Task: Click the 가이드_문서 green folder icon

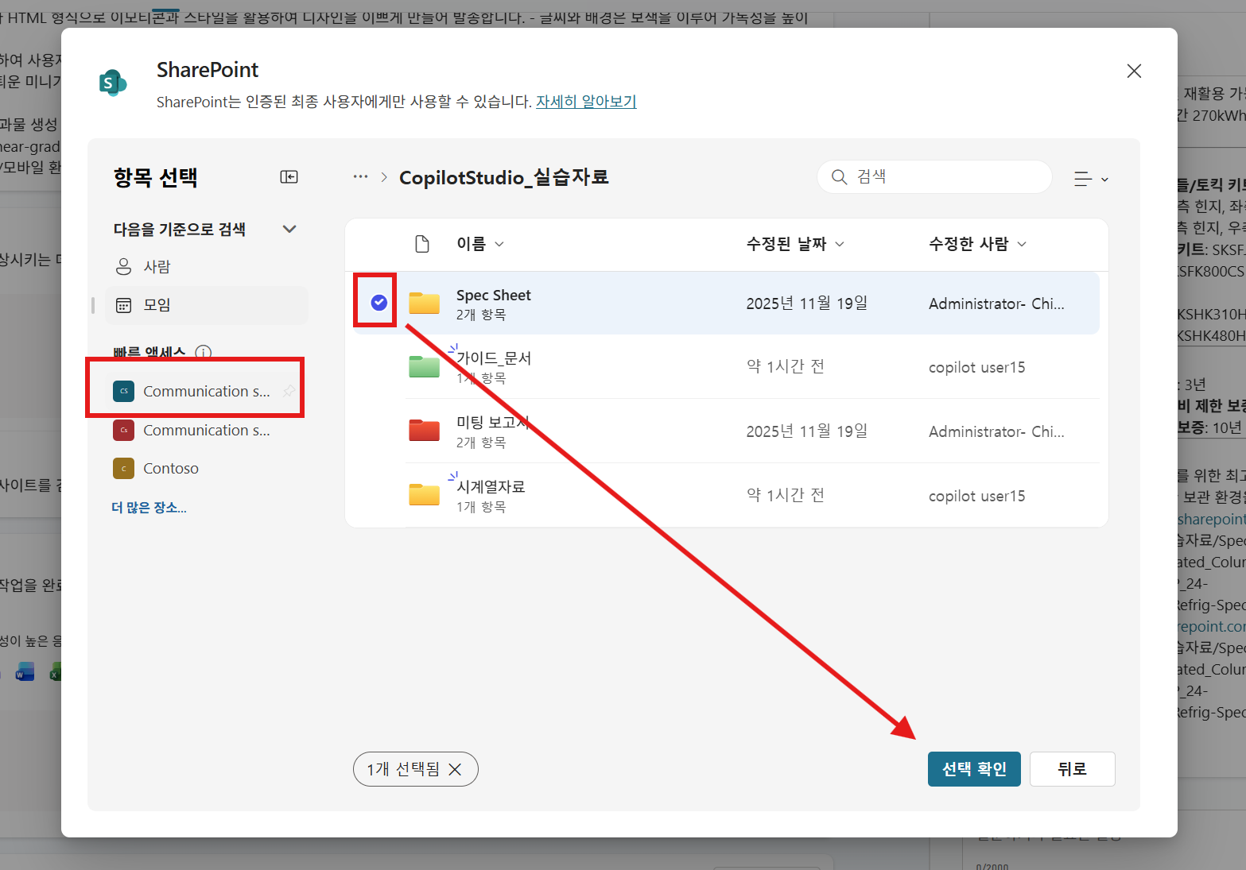Action: (424, 366)
